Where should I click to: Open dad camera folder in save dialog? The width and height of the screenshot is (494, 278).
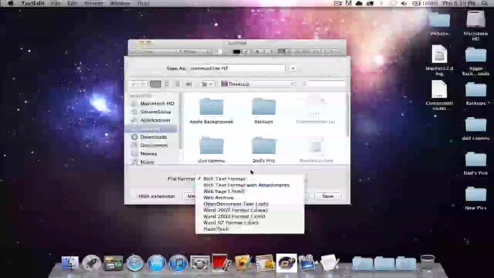[x=211, y=150]
